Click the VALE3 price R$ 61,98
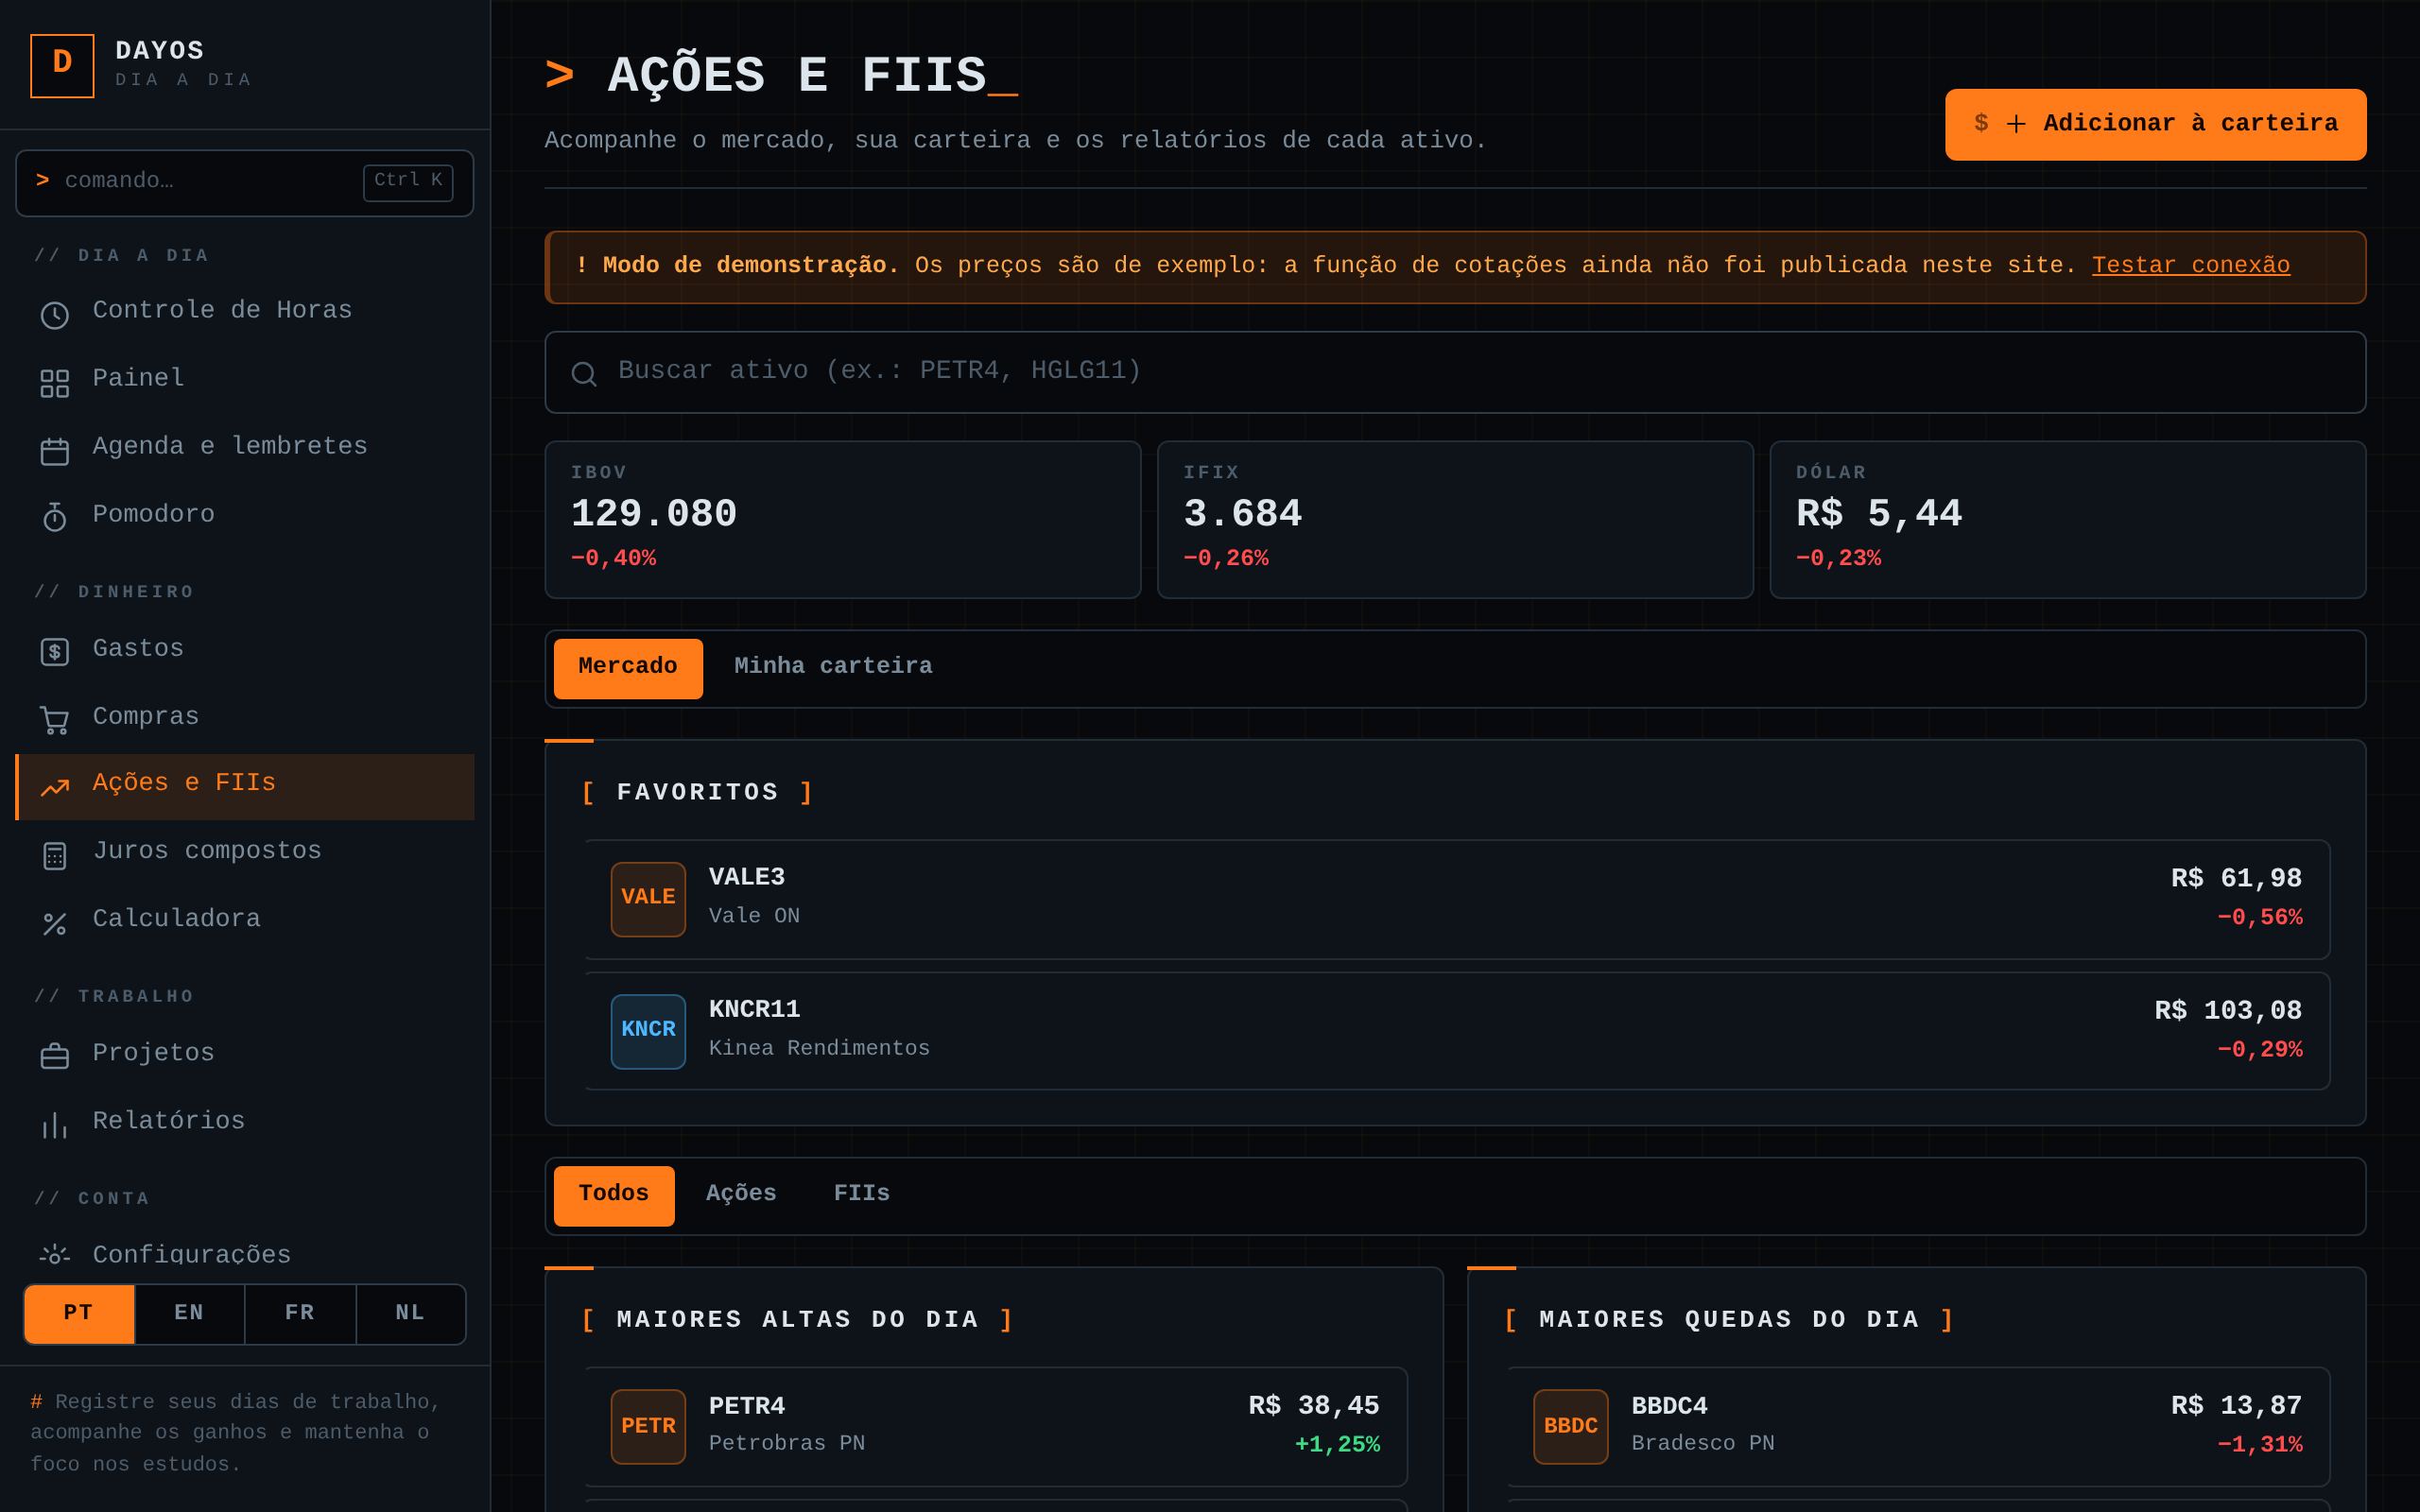Image resolution: width=2420 pixels, height=1512 pixels. click(x=2236, y=879)
